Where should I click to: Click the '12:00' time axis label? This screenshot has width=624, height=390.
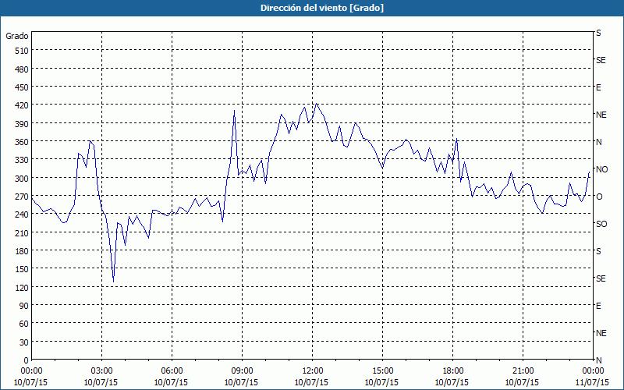click(x=313, y=371)
